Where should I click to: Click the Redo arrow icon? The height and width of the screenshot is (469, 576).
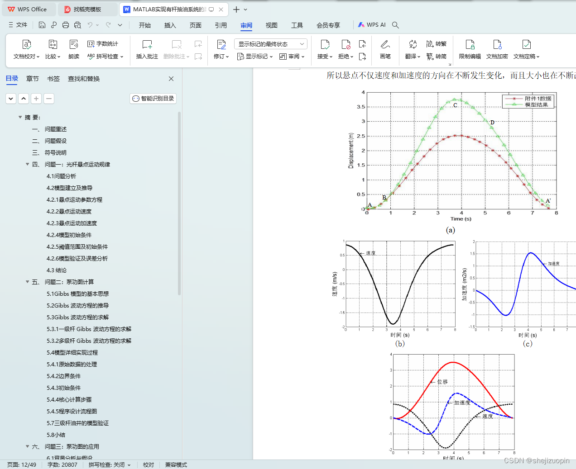108,25
